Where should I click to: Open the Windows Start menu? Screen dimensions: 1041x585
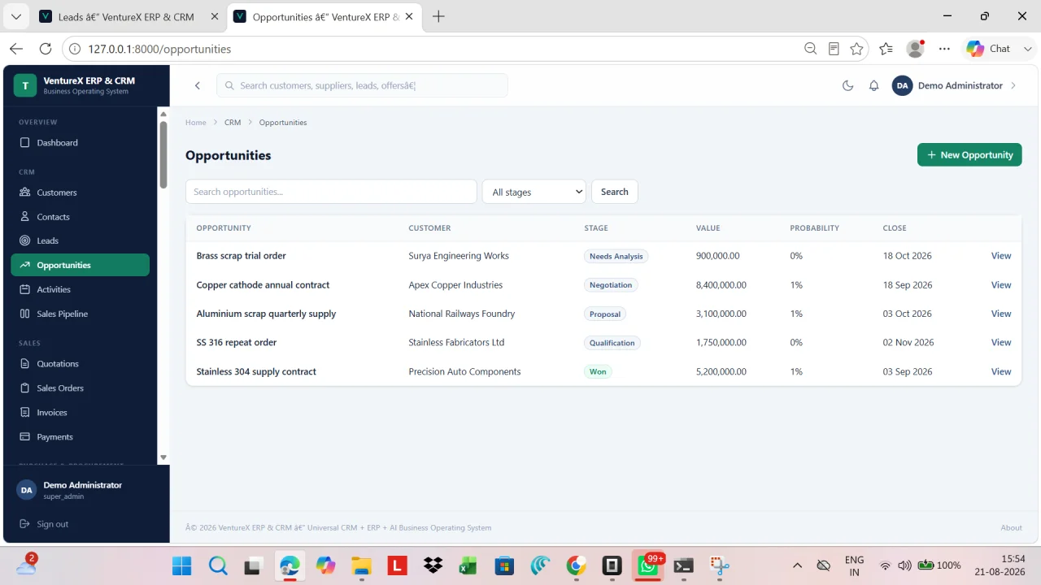(182, 565)
